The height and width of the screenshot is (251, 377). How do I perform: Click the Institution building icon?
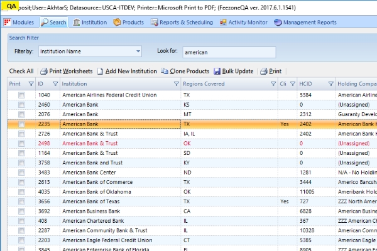(76, 23)
